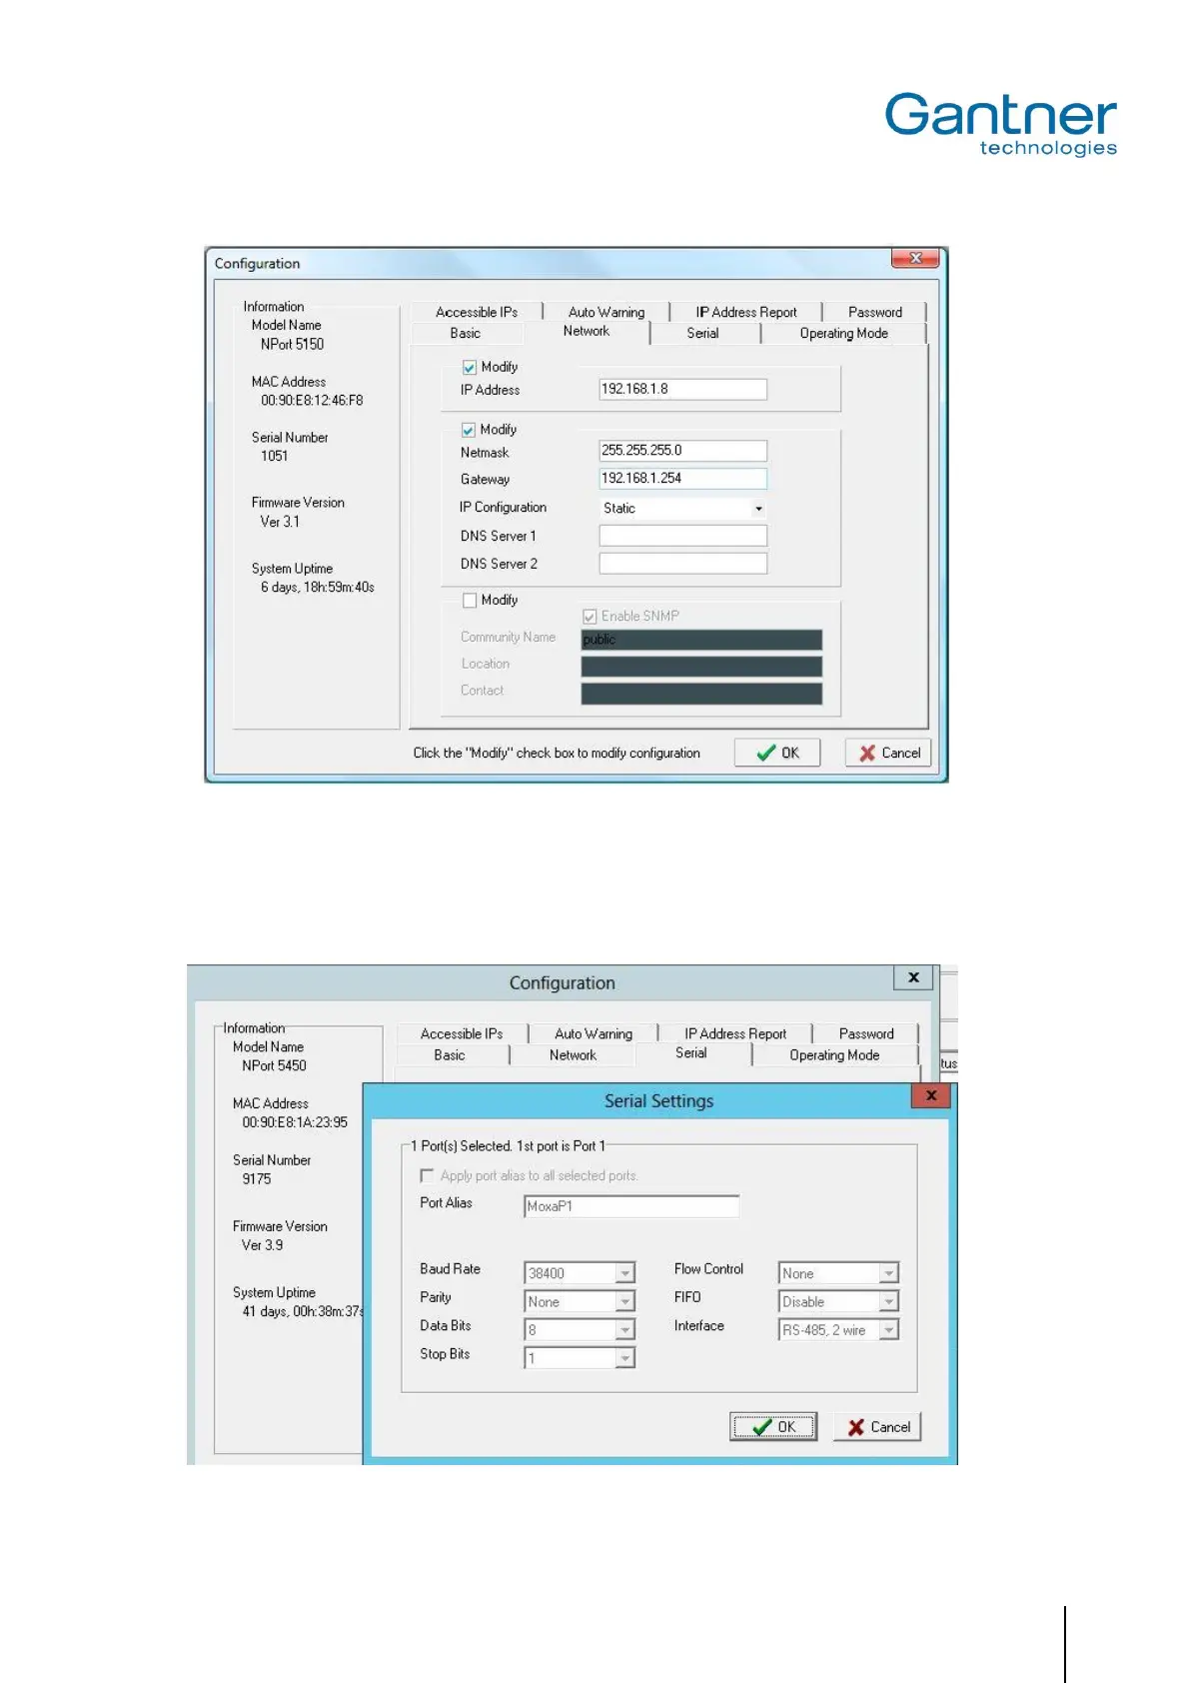Click Cancel in Serial Settings dialog
Screen dimensions: 1190x1683
pos(877,1427)
